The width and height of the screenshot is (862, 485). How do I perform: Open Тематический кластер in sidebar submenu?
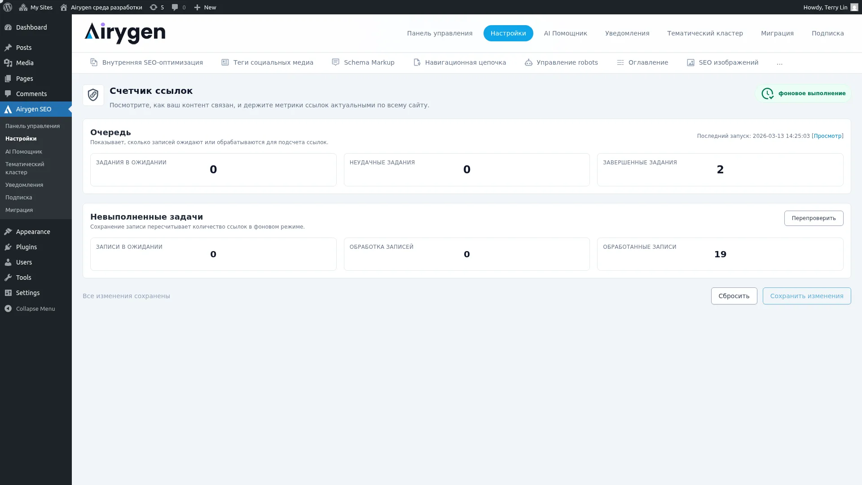click(x=25, y=168)
